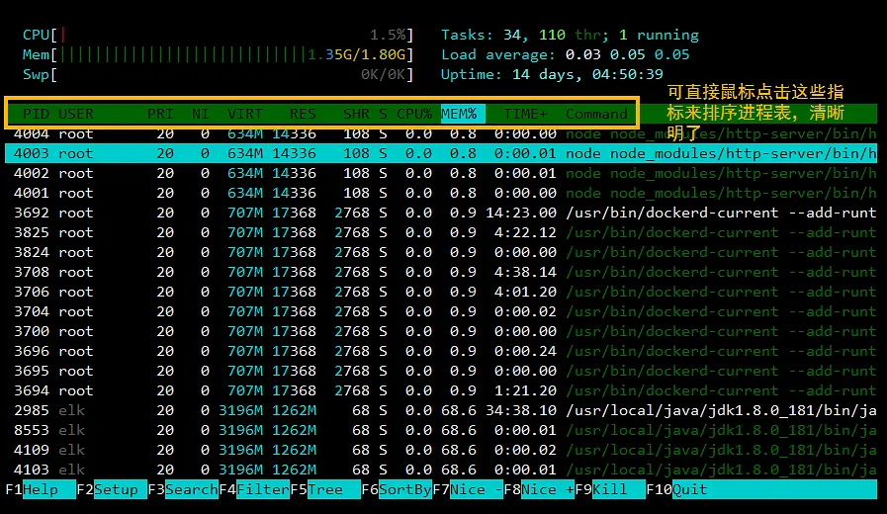This screenshot has height=514, width=887.
Task: Click highlighted MEM% column header
Action: (x=459, y=114)
